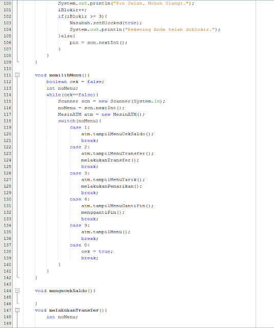
Task: Click int noMenu; on line 148
Action: pyautogui.click(x=62, y=317)
